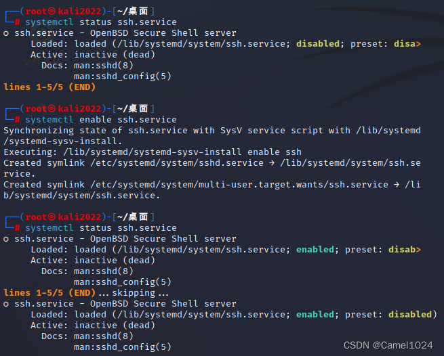The width and height of the screenshot is (444, 356).
Task: Click the "disabled)" preset value with closing parenthesis
Action: pos(413,315)
